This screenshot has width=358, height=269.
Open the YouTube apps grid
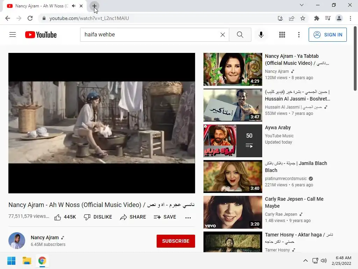point(282,35)
